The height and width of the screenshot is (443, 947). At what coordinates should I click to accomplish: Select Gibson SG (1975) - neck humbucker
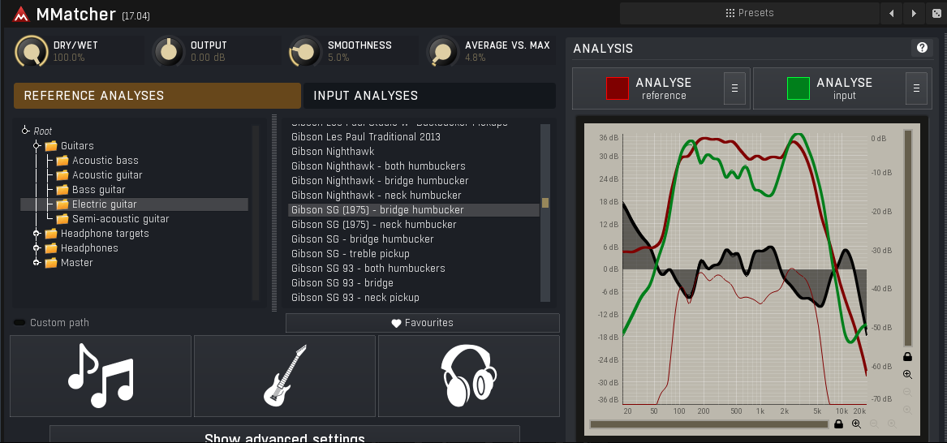[414, 224]
